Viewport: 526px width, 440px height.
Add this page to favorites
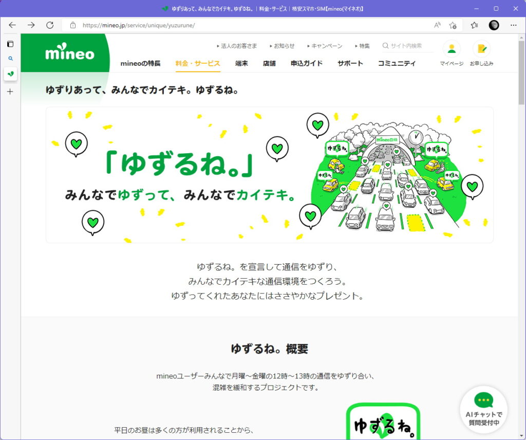coord(453,25)
